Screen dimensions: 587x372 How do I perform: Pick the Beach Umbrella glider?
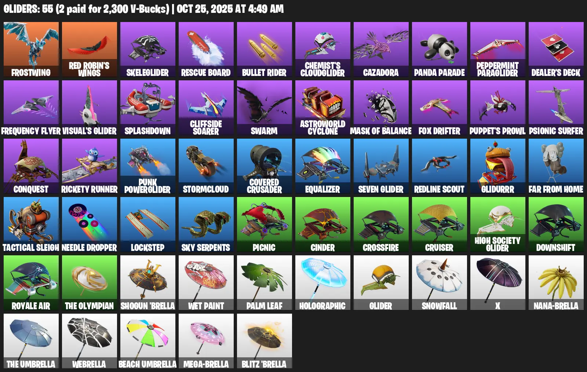click(x=148, y=341)
